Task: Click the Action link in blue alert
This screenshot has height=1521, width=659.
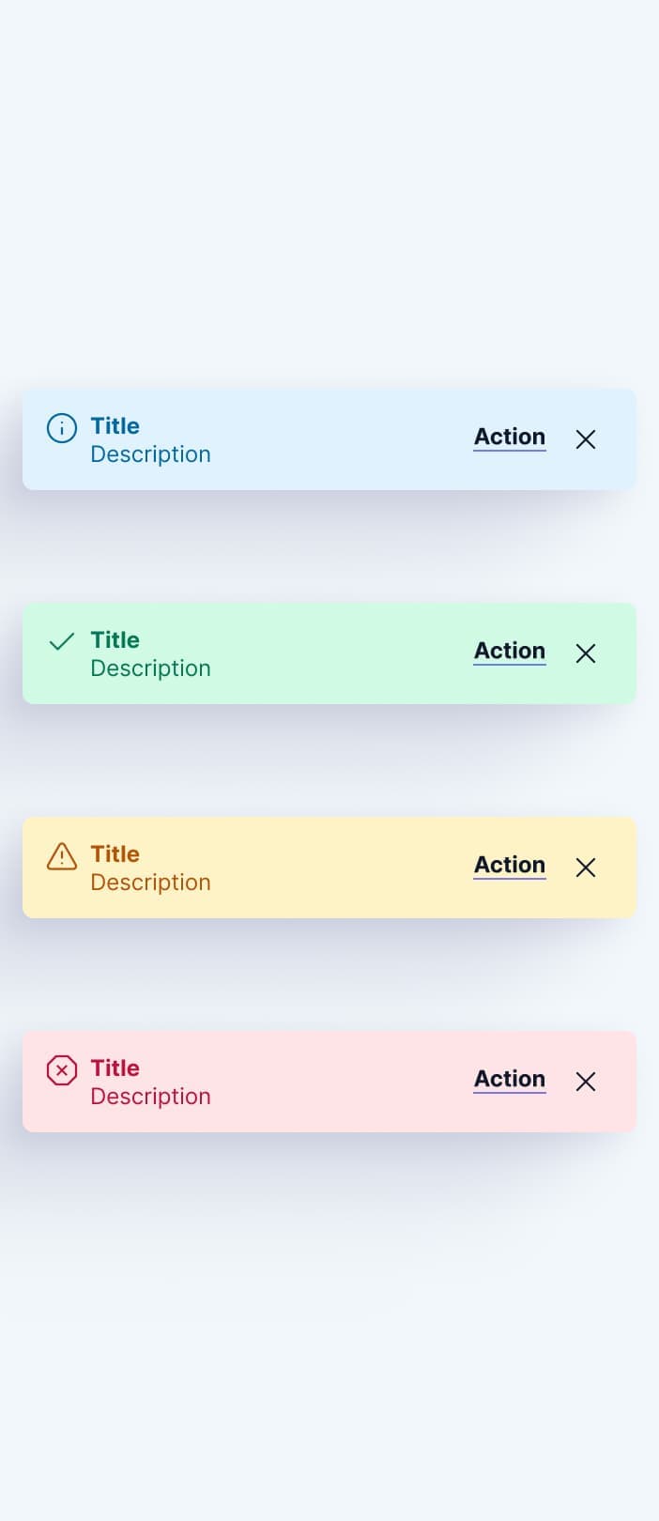Action: click(x=510, y=438)
